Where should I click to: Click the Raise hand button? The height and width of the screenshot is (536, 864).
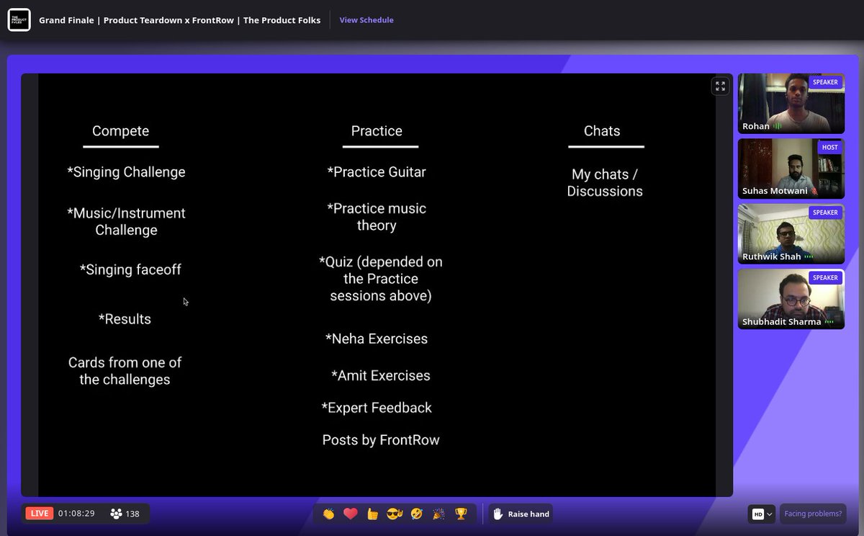521,514
